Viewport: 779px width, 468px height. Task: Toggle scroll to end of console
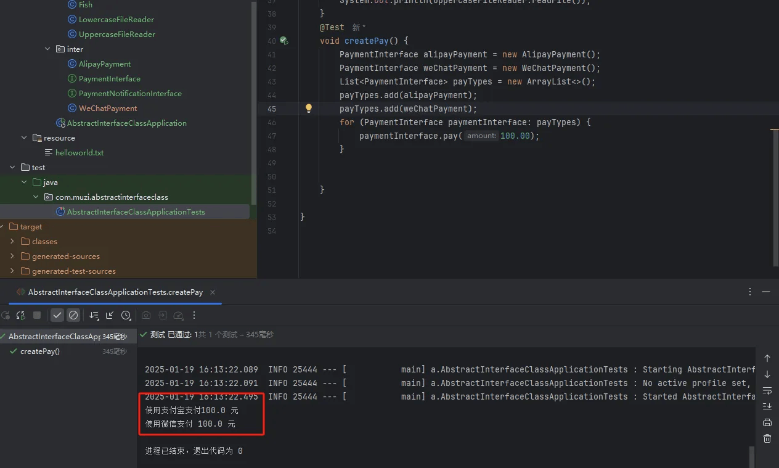(767, 406)
